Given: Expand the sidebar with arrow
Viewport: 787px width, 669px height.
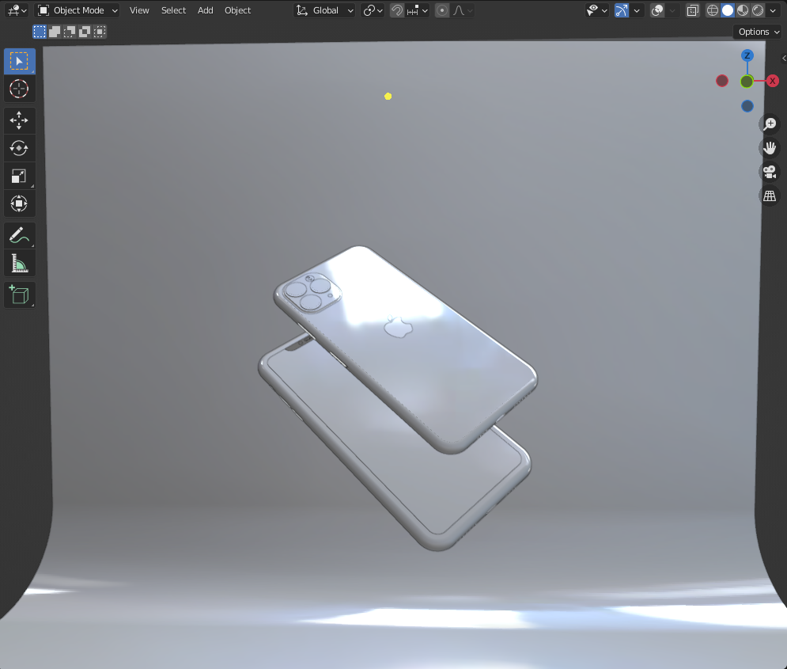Looking at the screenshot, I should click(x=784, y=59).
